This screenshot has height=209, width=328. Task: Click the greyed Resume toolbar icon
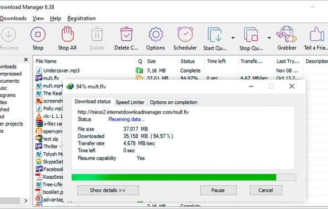[x=8, y=34]
